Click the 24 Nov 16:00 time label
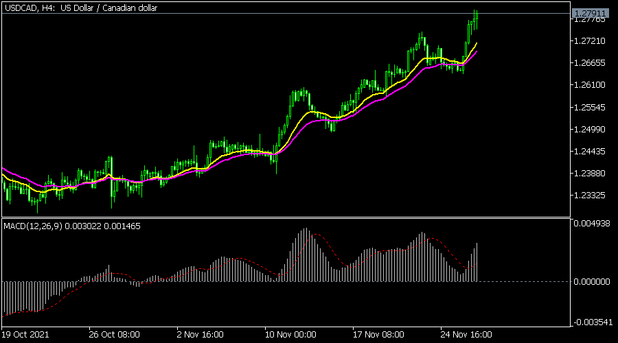 point(466,335)
